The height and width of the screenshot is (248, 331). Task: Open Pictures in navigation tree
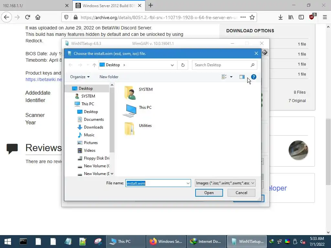(91, 143)
